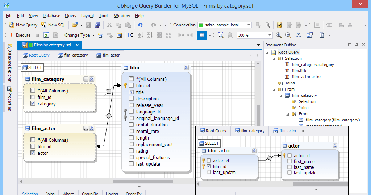Screen dimensions: 371x195
Task: Uncheck the actor column in film_actor
Action: tap(33, 153)
